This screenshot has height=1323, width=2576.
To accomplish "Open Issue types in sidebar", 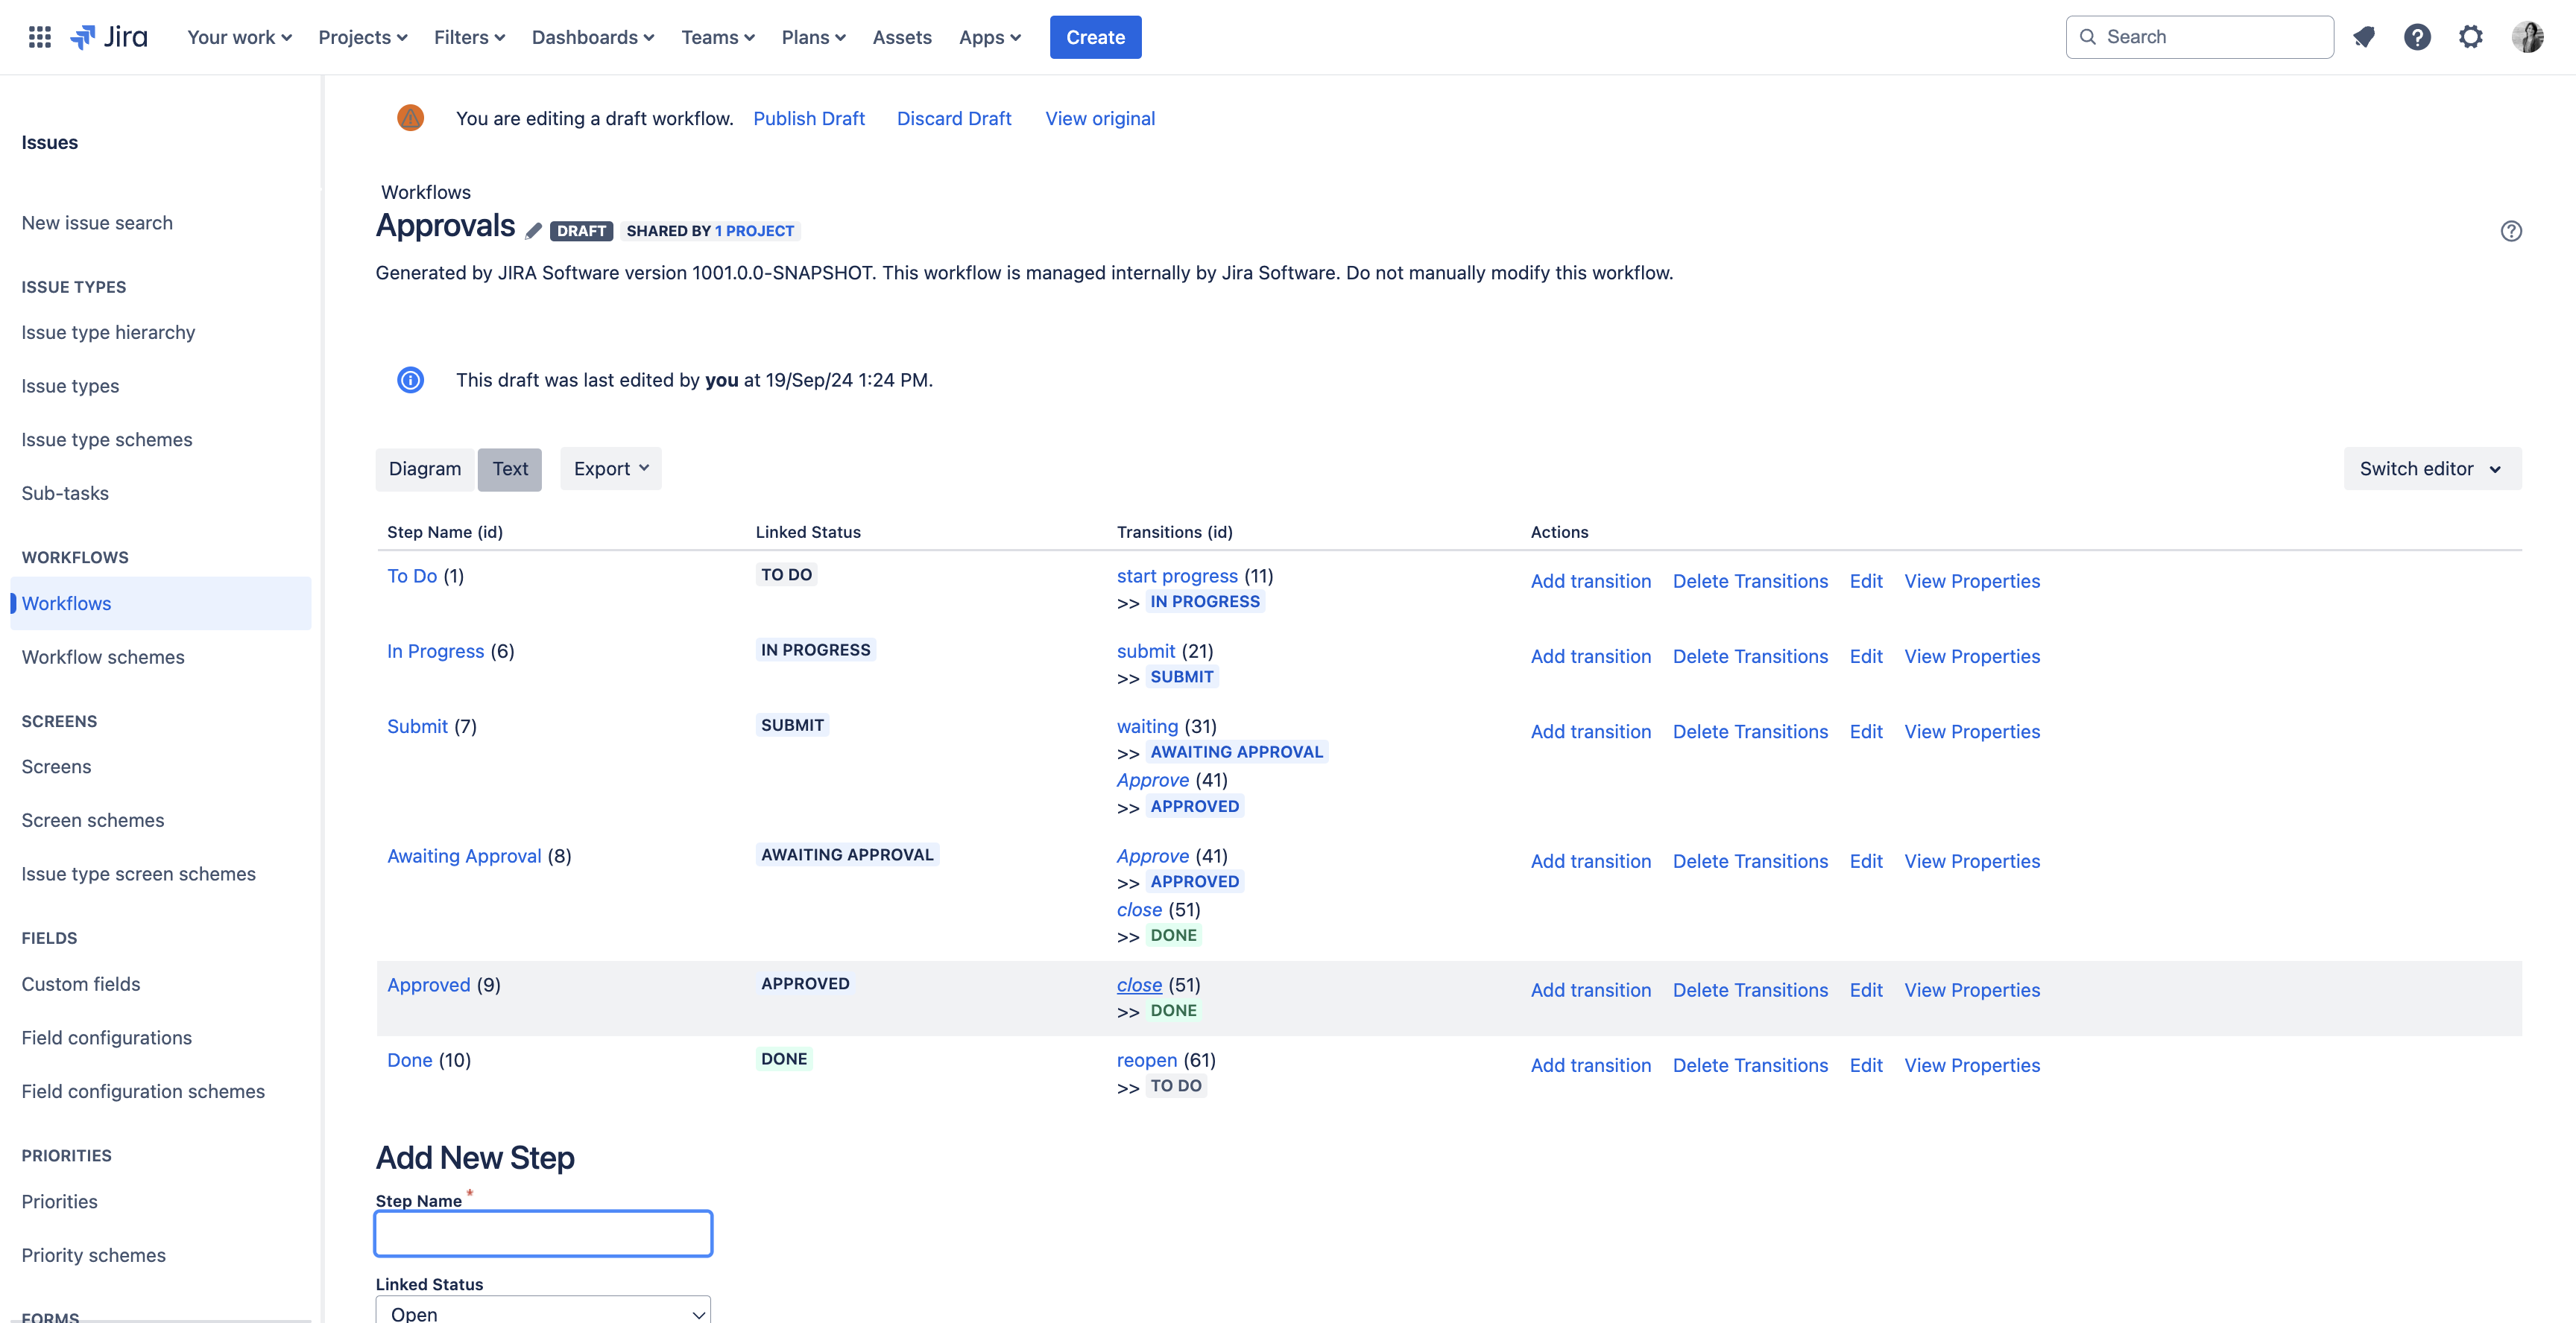I will click(x=70, y=386).
